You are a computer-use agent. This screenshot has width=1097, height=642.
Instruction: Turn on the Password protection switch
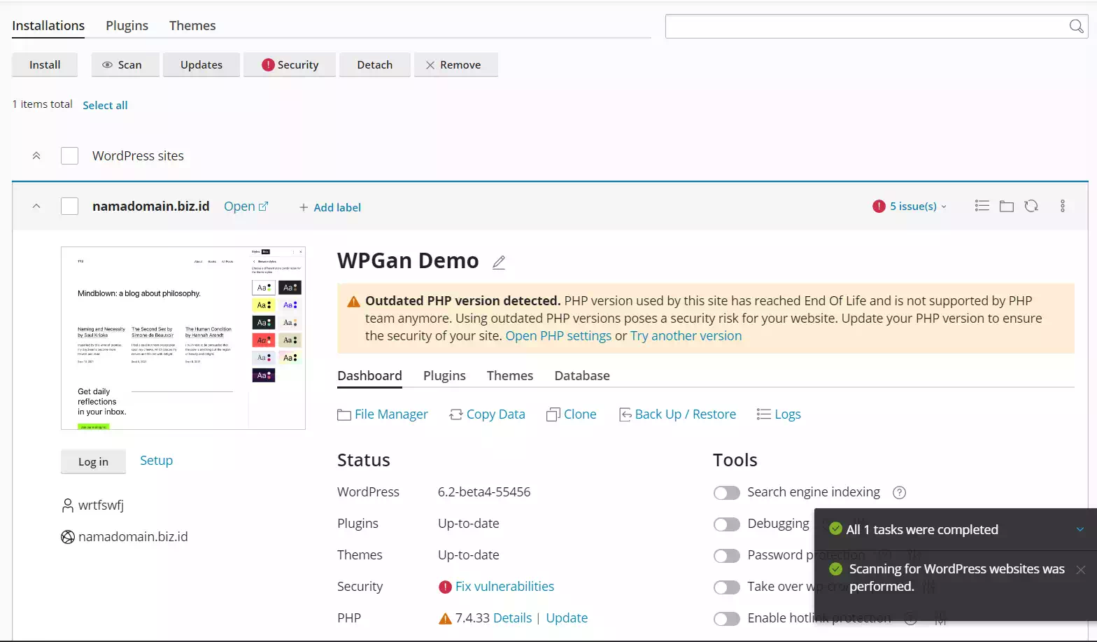pyautogui.click(x=726, y=556)
